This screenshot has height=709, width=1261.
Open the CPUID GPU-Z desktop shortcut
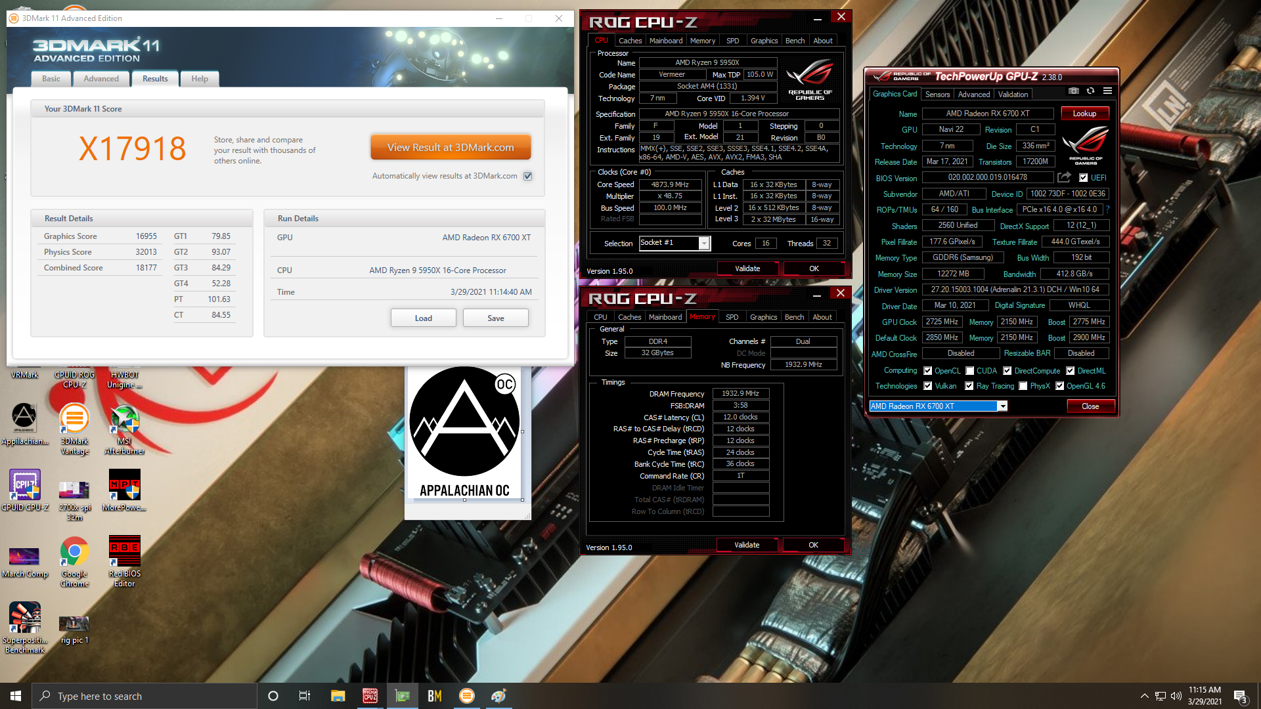pyautogui.click(x=24, y=490)
